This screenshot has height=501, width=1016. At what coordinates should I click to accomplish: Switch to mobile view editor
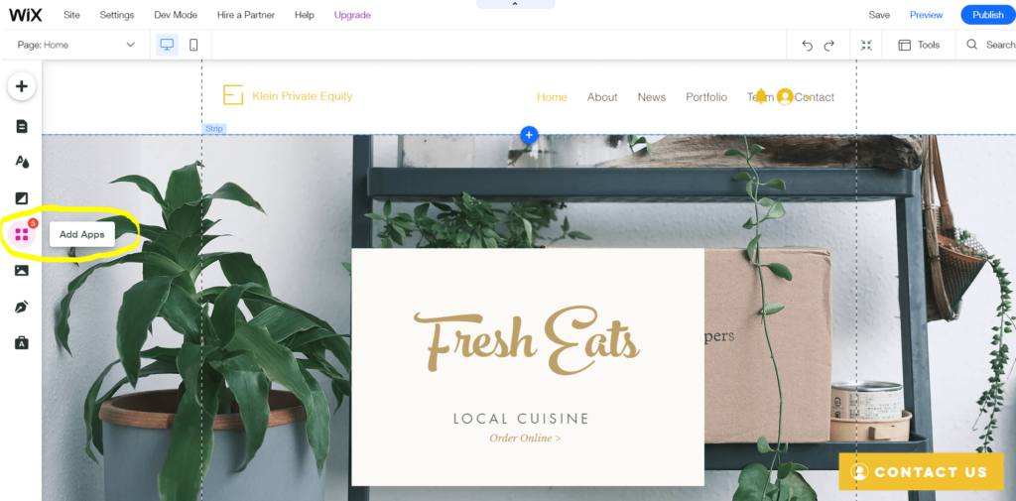point(193,45)
